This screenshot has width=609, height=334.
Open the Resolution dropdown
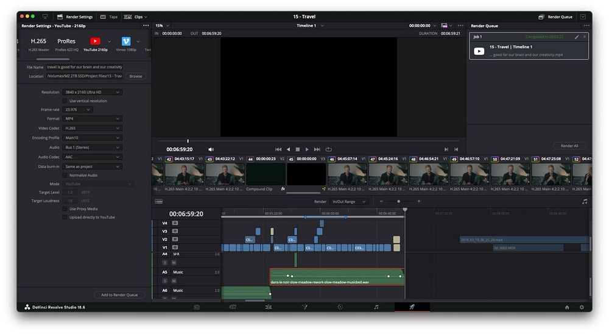tap(91, 92)
